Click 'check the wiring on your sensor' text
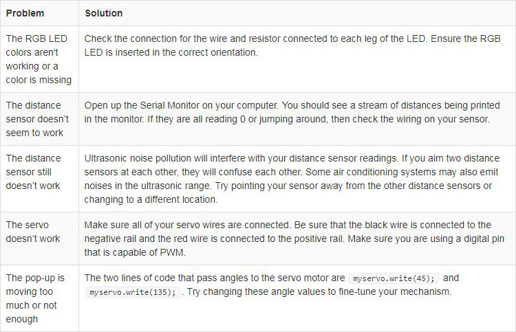The height and width of the screenshot is (332, 516). 421,119
